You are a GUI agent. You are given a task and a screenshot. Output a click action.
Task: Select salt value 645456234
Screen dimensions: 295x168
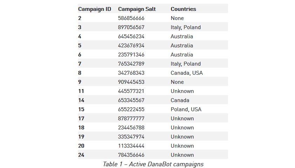point(131,36)
